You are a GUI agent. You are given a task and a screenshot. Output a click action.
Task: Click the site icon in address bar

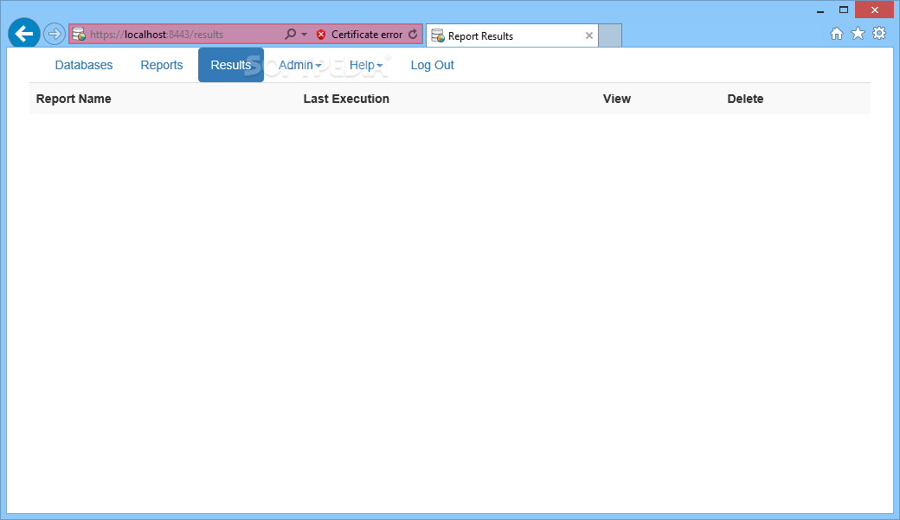[x=79, y=35]
